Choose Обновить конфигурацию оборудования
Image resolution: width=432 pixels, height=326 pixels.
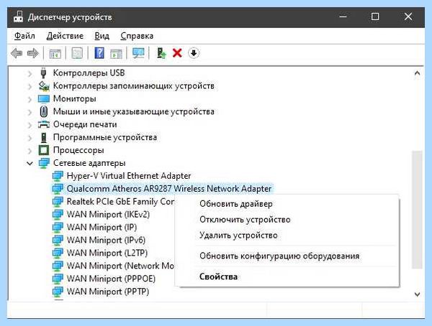[279, 256]
